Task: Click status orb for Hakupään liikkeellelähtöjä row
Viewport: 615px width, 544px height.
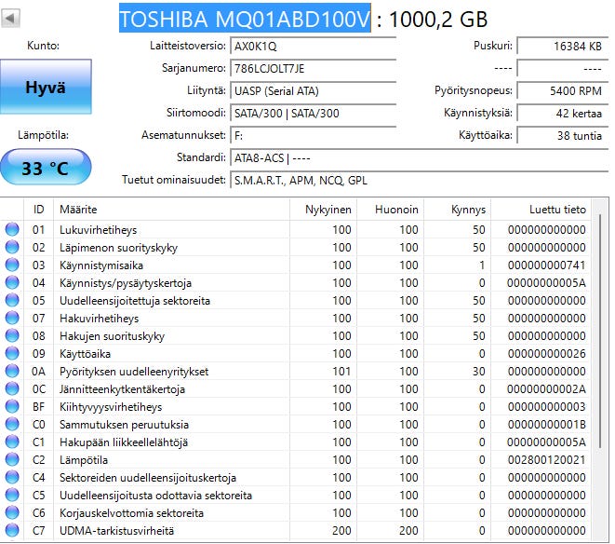Action: [12, 442]
